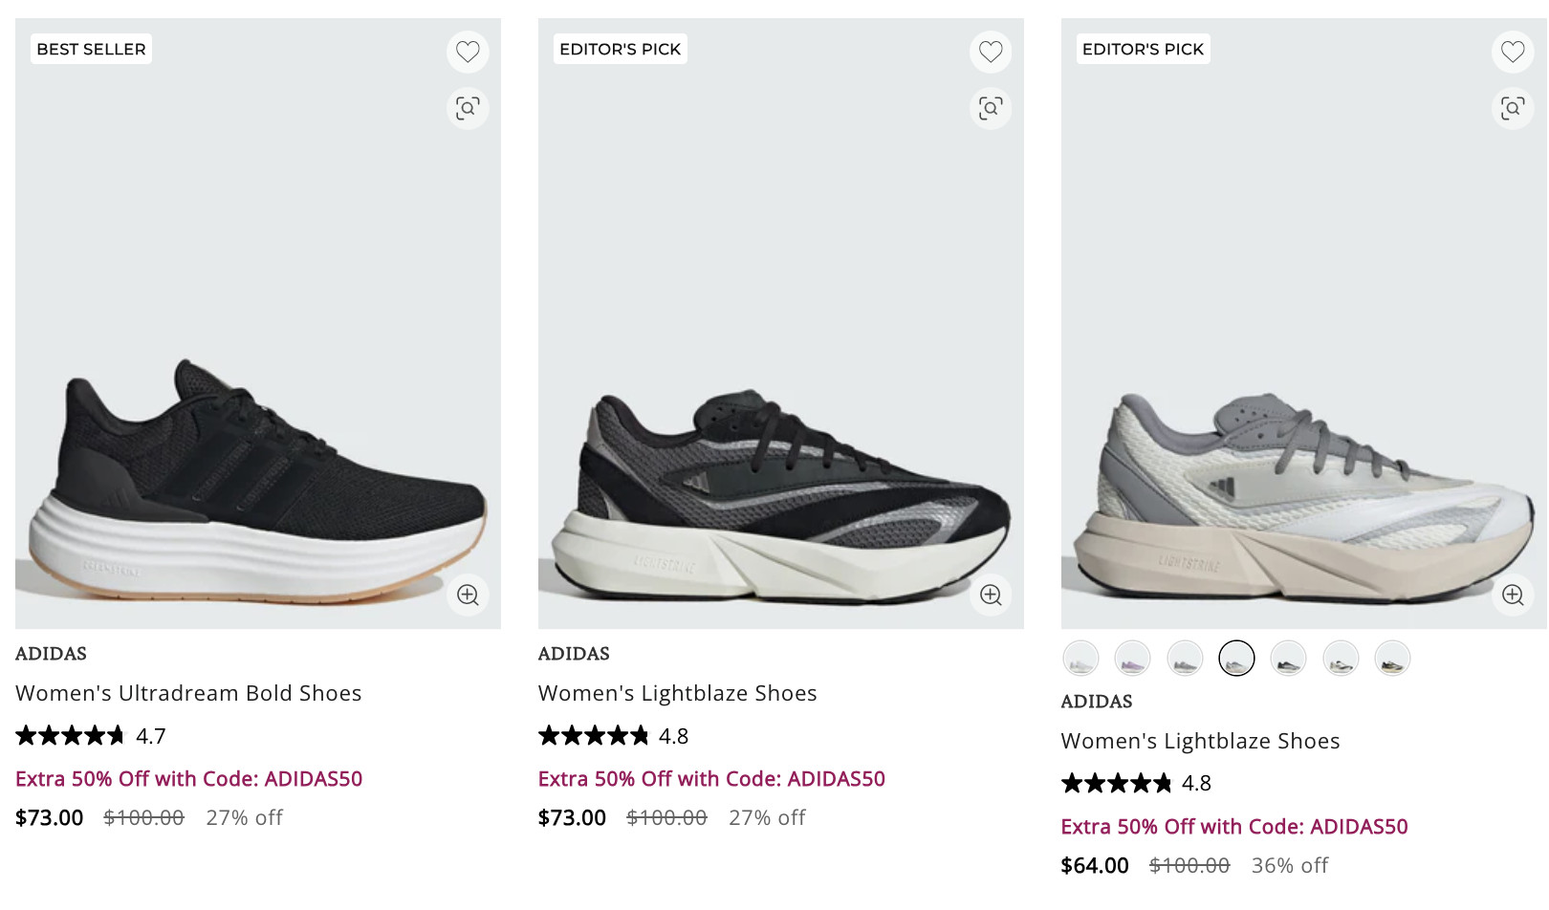Select the currently highlighted gray-beige swatch

1236,659
